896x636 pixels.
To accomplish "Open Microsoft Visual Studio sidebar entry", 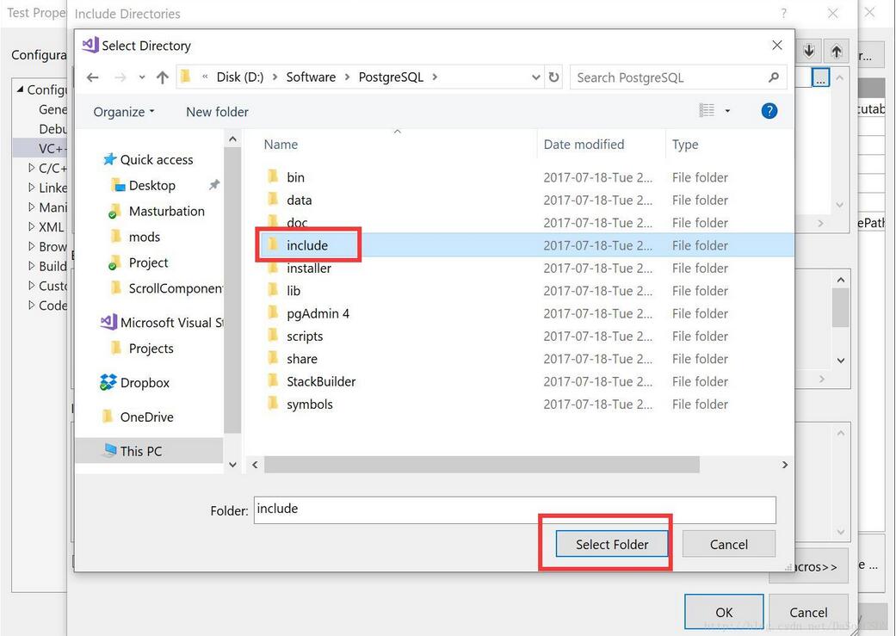I will coord(171,323).
